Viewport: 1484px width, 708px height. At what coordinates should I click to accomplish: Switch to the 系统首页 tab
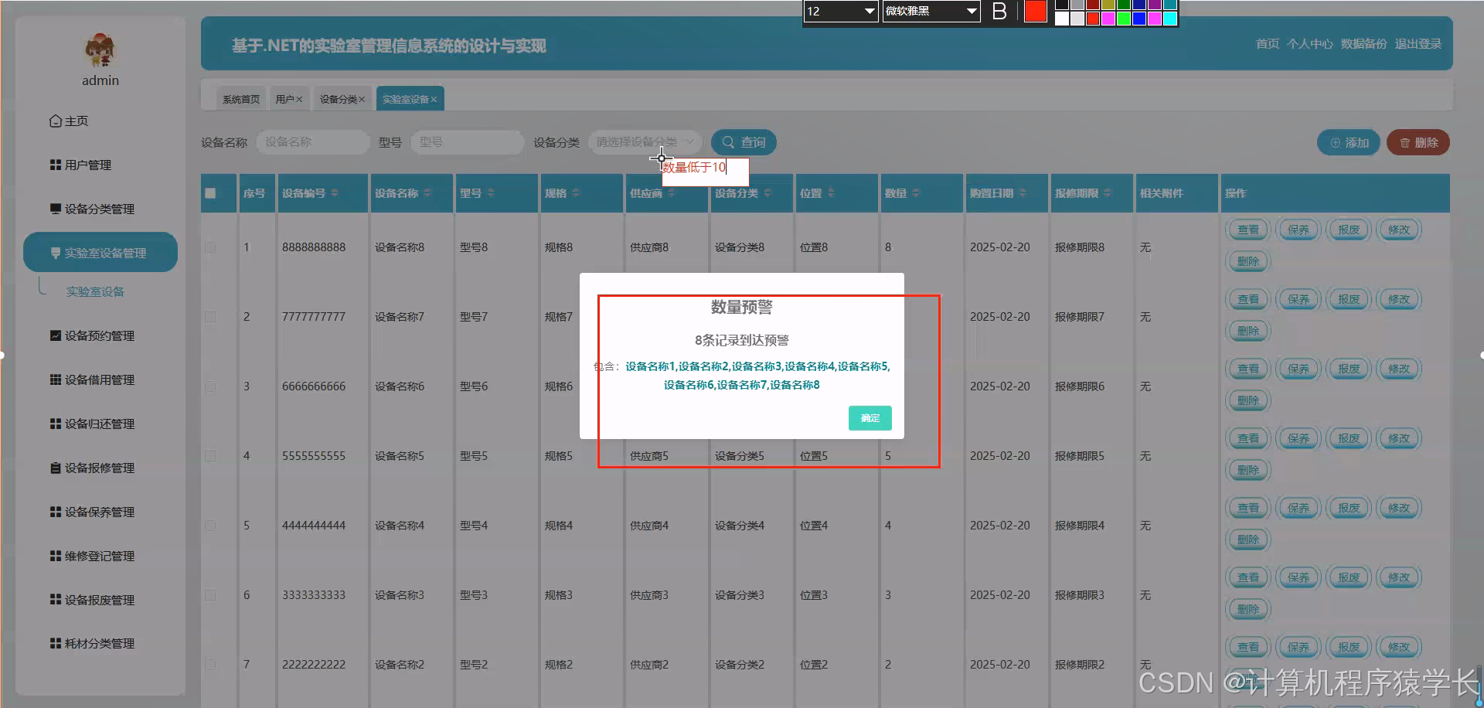pos(241,99)
